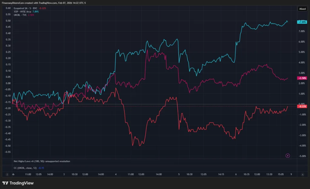The width and height of the screenshot is (310, 189).
Task: Toggle the A auto-scale button at bottom right
Action: tap(302, 174)
